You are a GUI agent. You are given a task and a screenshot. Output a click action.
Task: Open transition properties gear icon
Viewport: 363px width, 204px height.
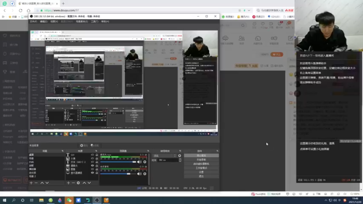[180, 155]
